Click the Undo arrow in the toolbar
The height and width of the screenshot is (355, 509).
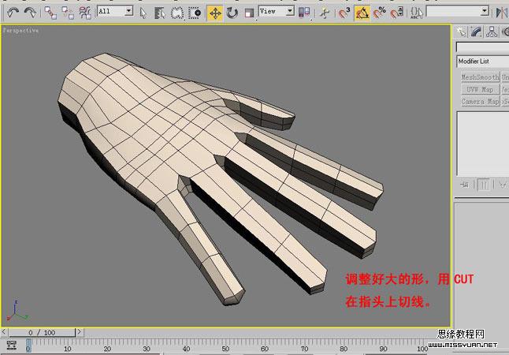click(x=13, y=13)
